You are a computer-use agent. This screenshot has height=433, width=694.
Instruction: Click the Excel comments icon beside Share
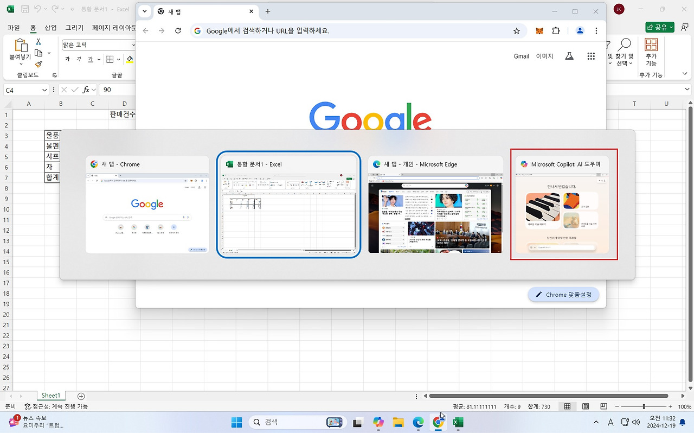683,27
